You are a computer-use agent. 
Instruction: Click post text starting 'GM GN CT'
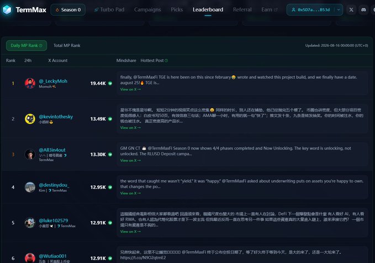pos(236,151)
